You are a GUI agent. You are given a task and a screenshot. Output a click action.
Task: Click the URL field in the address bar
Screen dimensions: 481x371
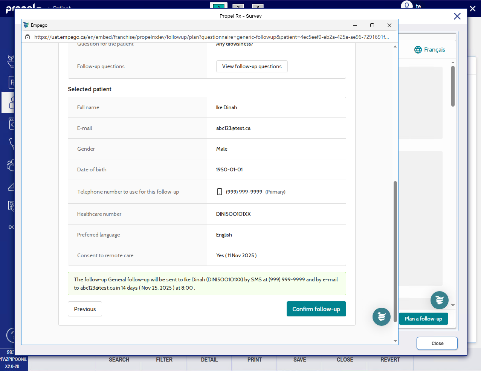click(211, 37)
